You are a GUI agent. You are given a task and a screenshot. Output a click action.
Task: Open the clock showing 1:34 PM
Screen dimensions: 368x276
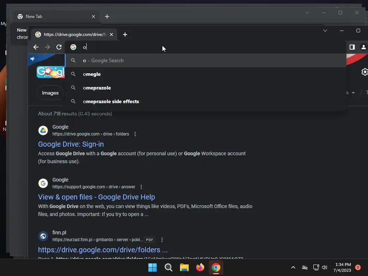[342, 267]
